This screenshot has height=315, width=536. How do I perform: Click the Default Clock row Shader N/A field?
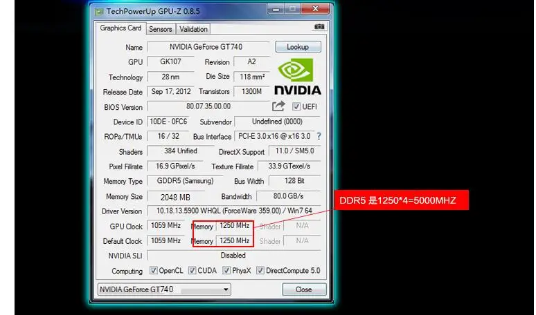point(302,240)
